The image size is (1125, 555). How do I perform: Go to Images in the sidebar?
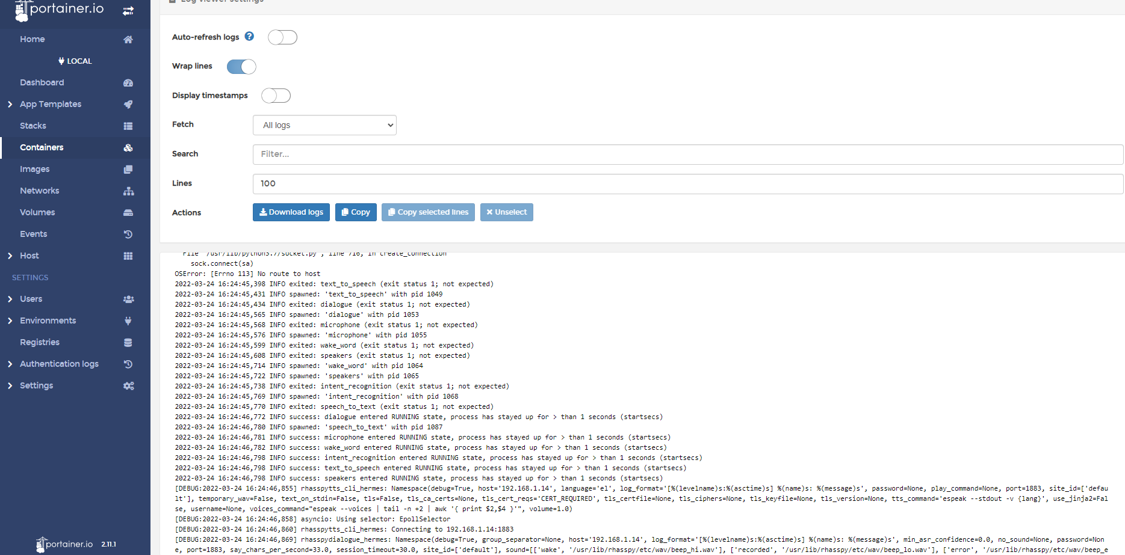(35, 169)
